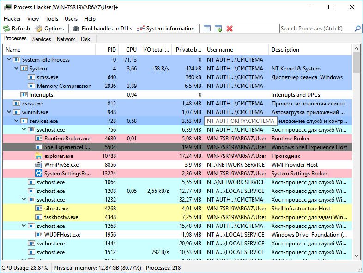The height and width of the screenshot is (273, 363).
Task: Click the Memory Compression icon
Action: point(31,86)
